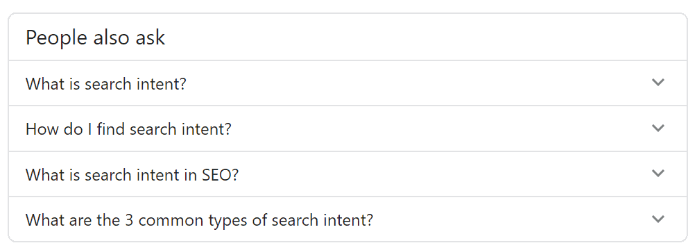Image resolution: width=697 pixels, height=250 pixels.
Task: Toggle open the topmost accordion arrow
Action: pyautogui.click(x=657, y=83)
